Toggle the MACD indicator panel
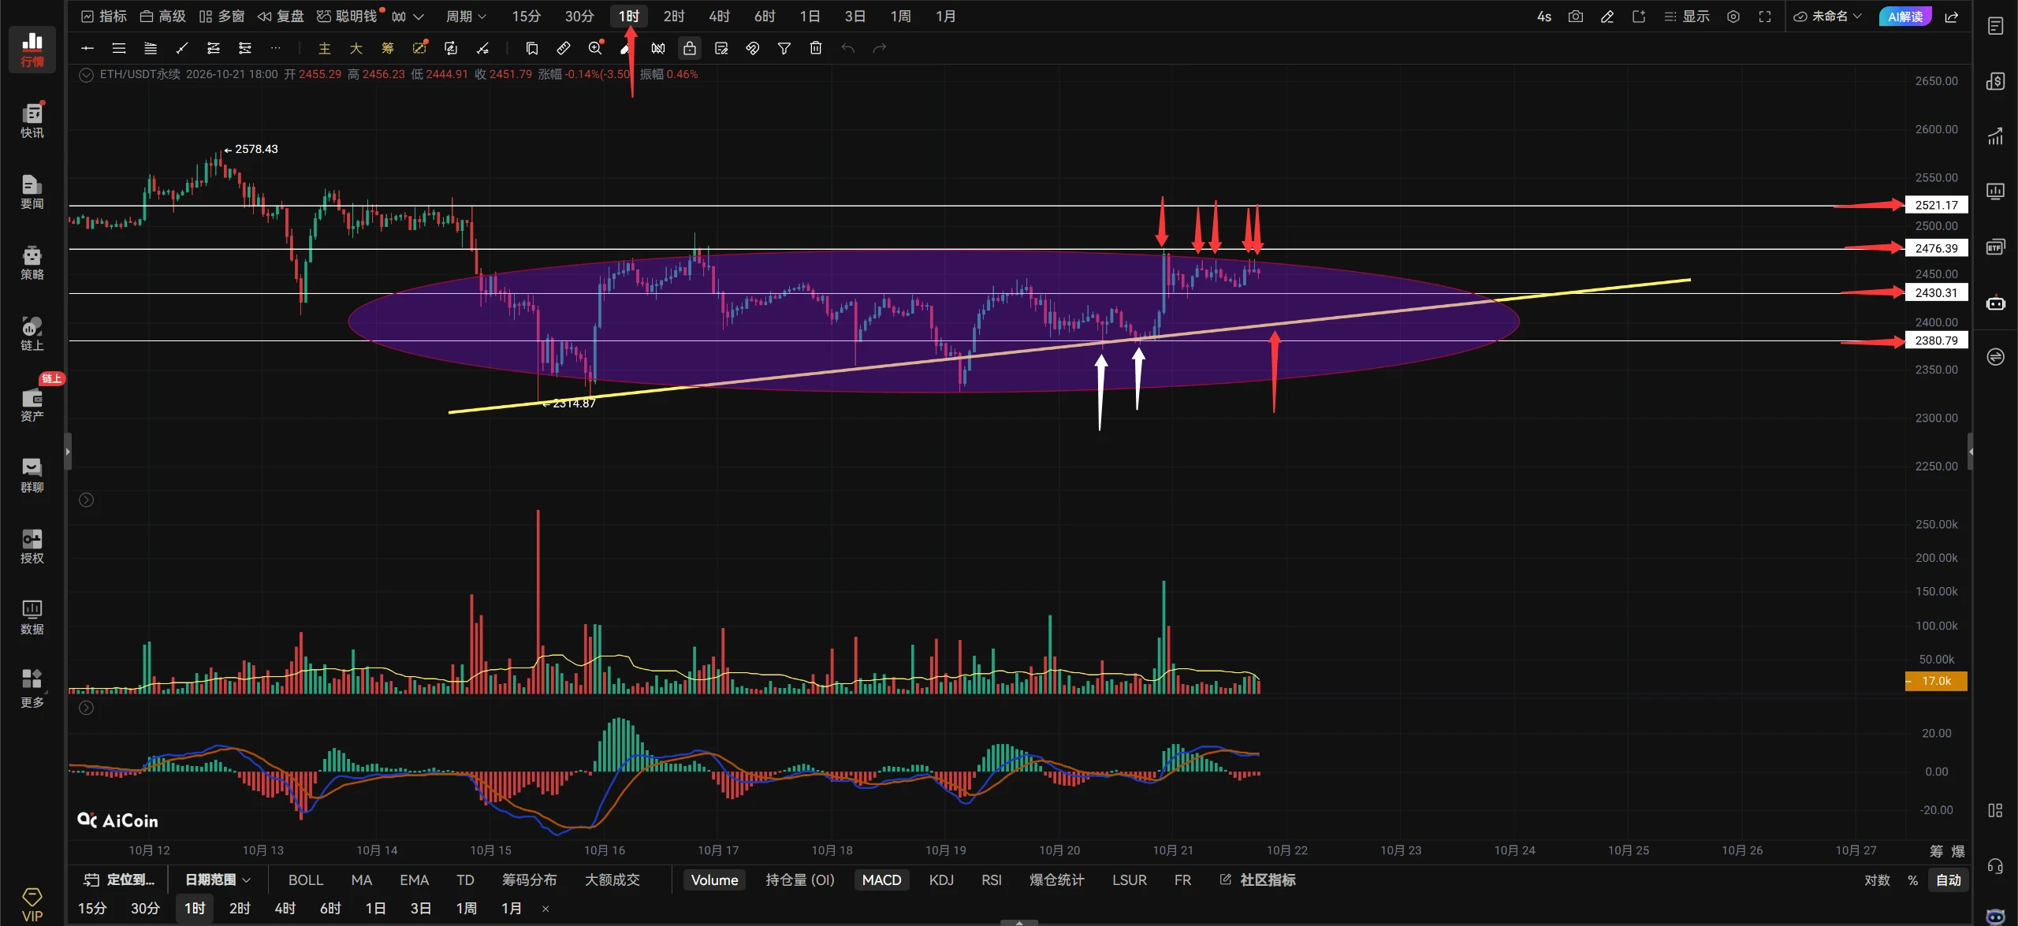2018x926 pixels. (x=881, y=880)
